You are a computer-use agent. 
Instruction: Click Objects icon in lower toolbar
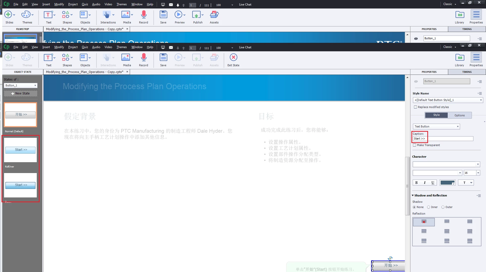tap(83, 58)
